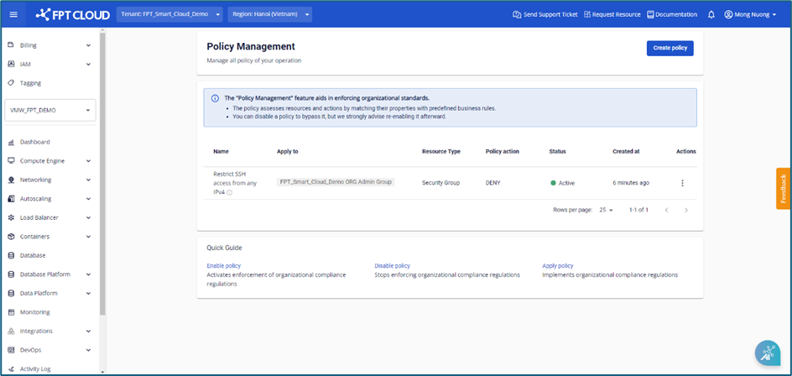
Task: Open the Mong Nuong user account menu
Action: (751, 14)
